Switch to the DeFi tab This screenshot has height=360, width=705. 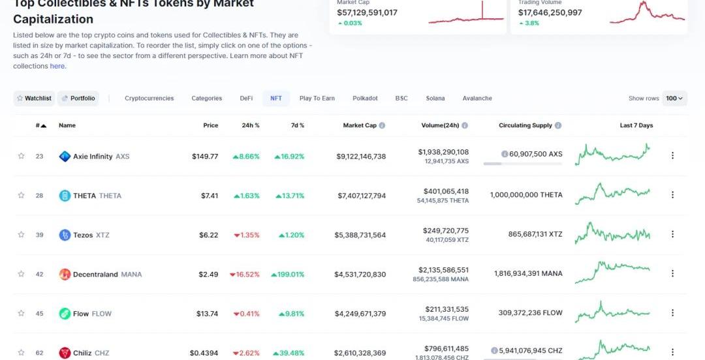click(x=246, y=98)
